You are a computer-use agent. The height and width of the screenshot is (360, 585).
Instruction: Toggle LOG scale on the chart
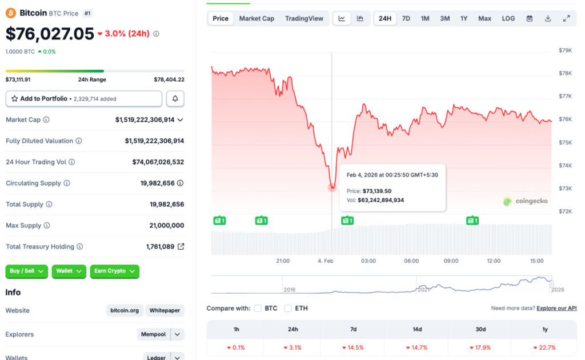508,18
